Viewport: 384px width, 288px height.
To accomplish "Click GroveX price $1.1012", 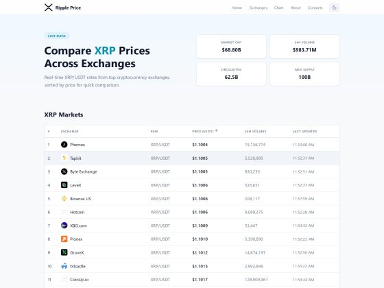I will pyautogui.click(x=200, y=252).
